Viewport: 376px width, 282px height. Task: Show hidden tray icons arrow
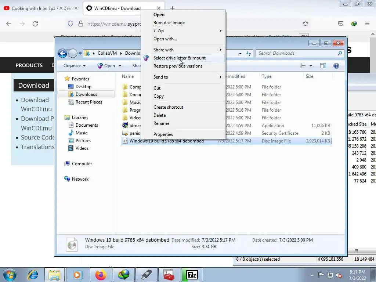tap(312, 275)
